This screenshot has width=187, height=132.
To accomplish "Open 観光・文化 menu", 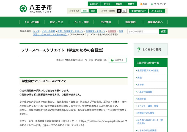I will click(x=57, y=22).
